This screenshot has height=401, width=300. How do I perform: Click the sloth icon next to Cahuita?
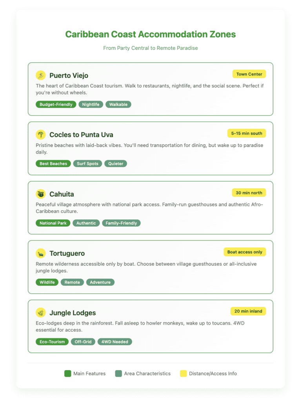(x=41, y=194)
